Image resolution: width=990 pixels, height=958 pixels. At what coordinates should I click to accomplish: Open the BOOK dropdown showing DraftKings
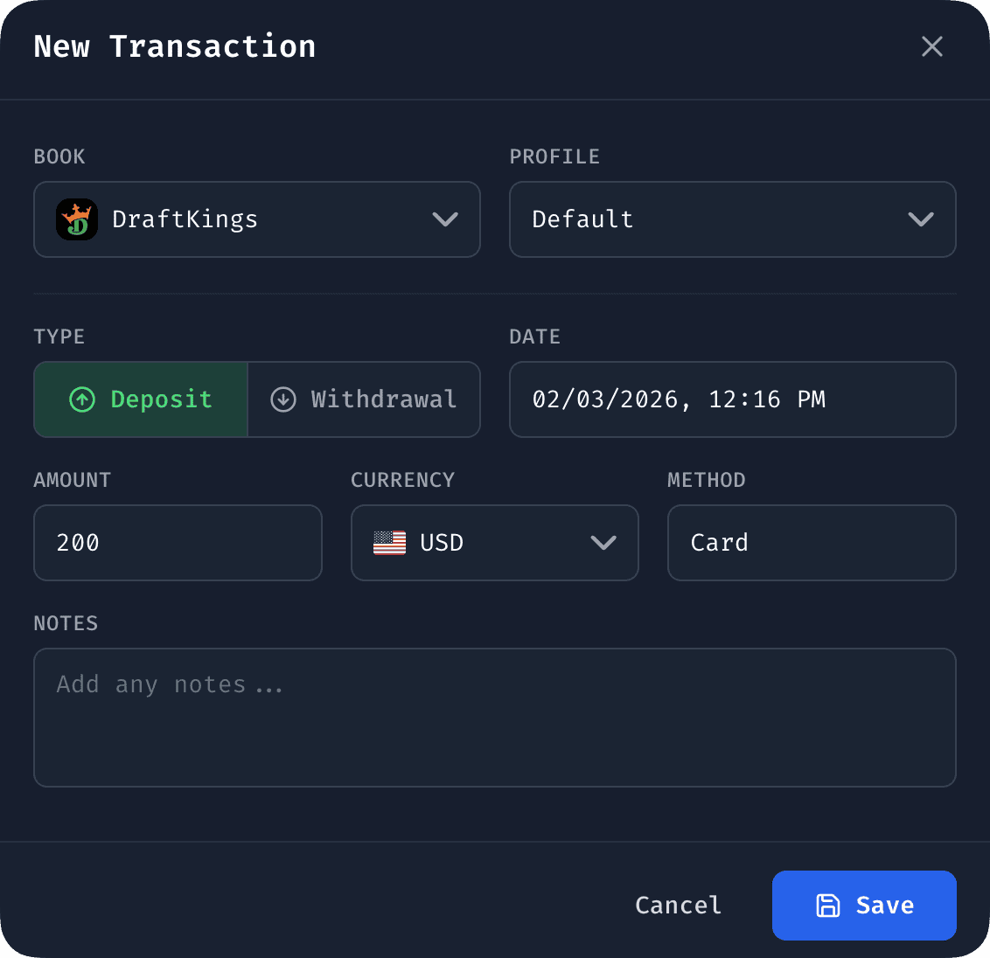[x=256, y=219]
